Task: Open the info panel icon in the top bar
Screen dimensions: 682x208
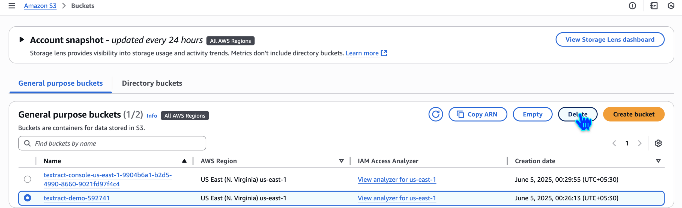Action: [632, 6]
